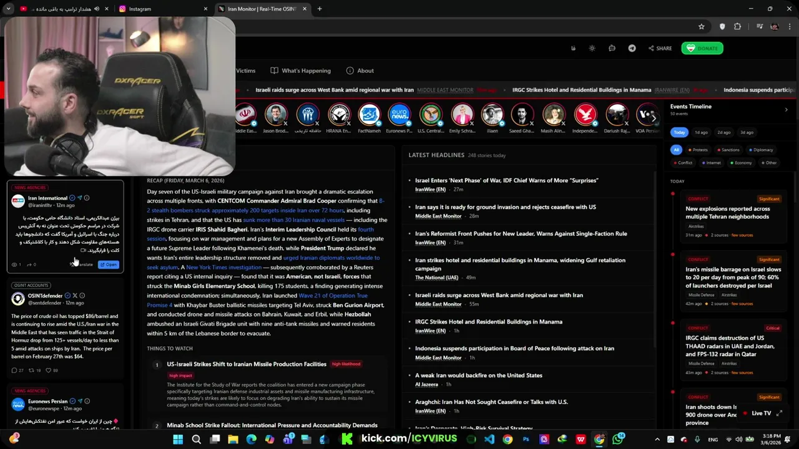Screen dimensions: 799x449
Task: Open the chatbot assistant icon in header
Action: click(x=612, y=48)
